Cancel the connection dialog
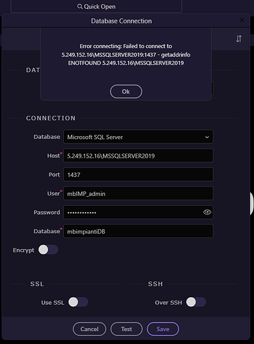254x344 pixels. point(89,329)
